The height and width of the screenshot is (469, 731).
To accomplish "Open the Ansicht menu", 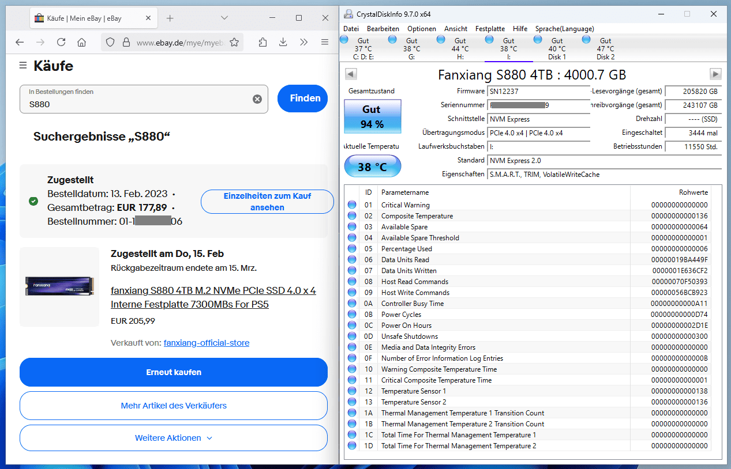I will (x=456, y=29).
